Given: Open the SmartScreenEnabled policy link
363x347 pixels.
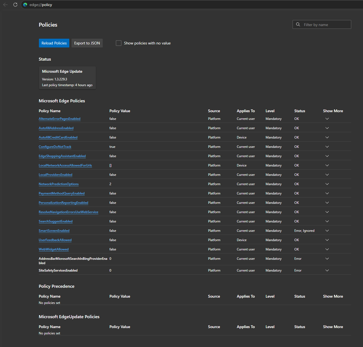Looking at the screenshot, I should [x=54, y=231].
